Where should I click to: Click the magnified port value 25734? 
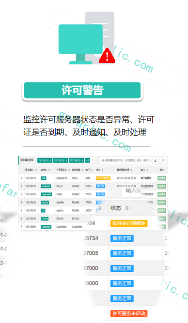91,238
